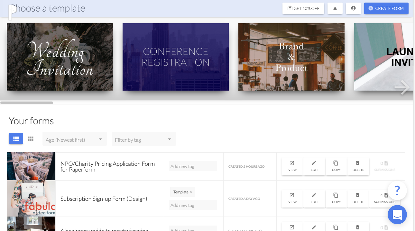View the NPO/Charity Pricing Application form
The width and height of the screenshot is (415, 231).
click(292, 166)
